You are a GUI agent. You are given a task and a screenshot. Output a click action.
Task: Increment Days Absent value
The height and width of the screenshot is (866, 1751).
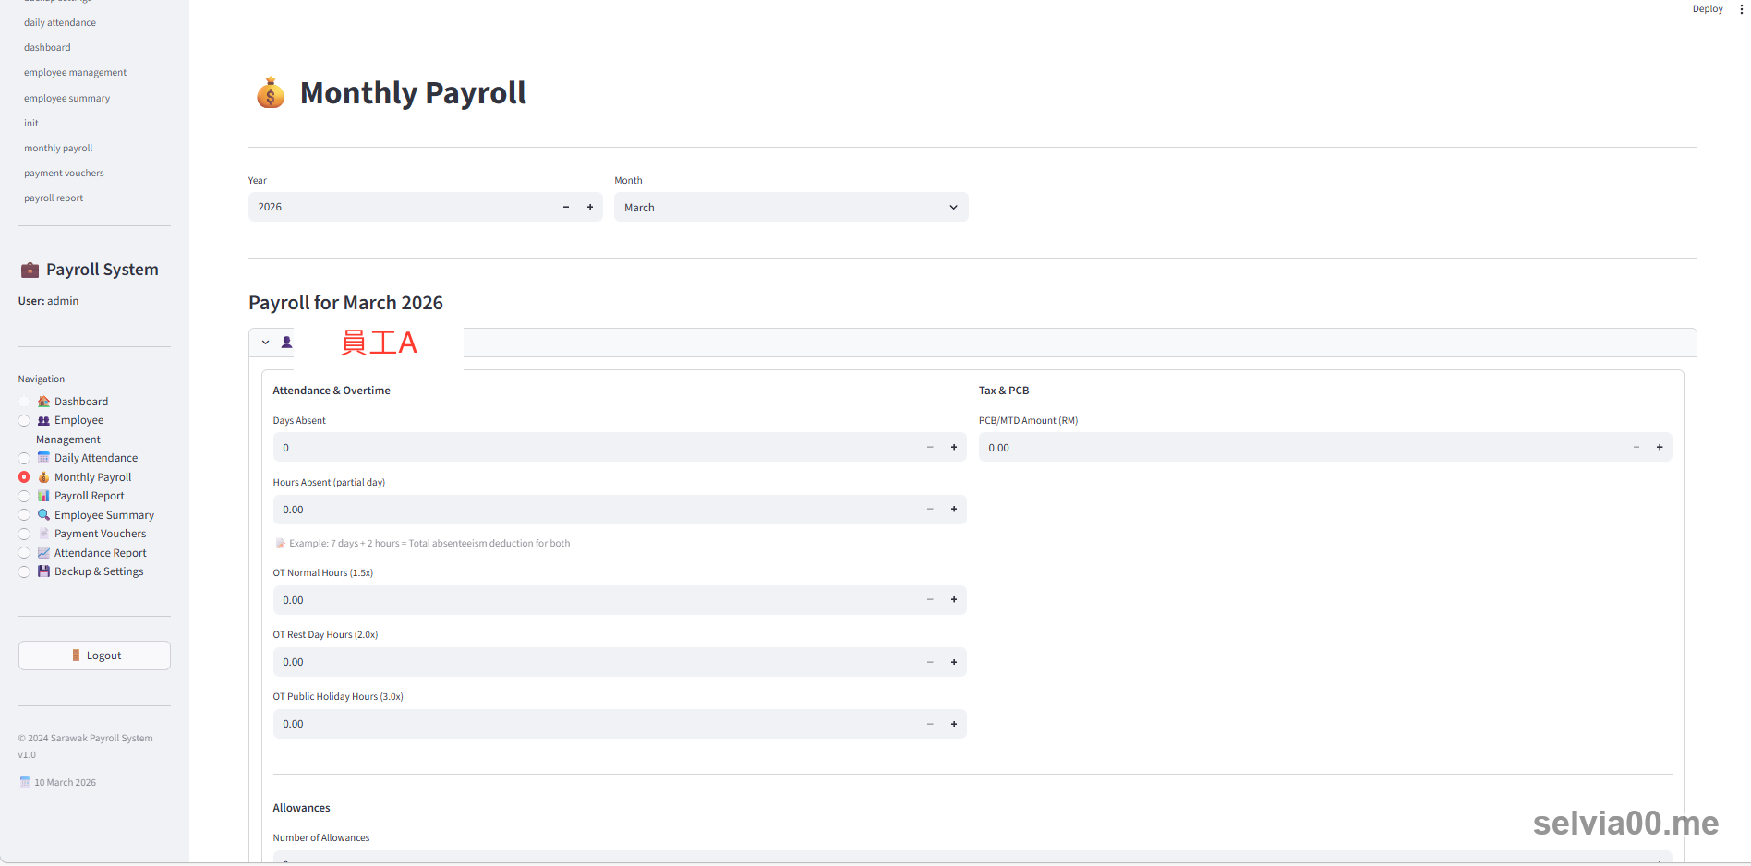954,448
